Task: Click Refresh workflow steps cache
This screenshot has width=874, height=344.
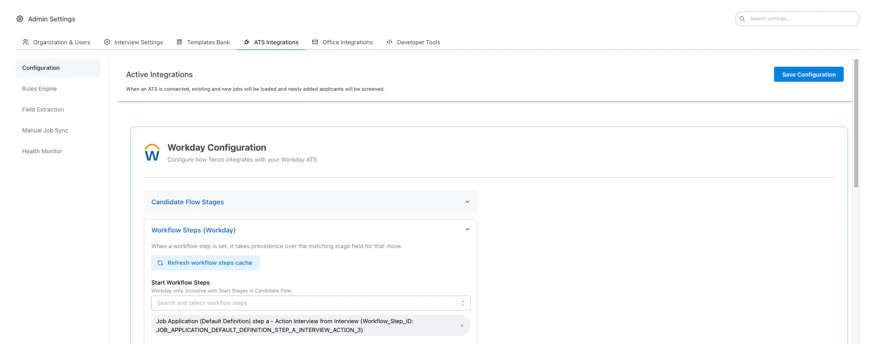Action: point(205,263)
